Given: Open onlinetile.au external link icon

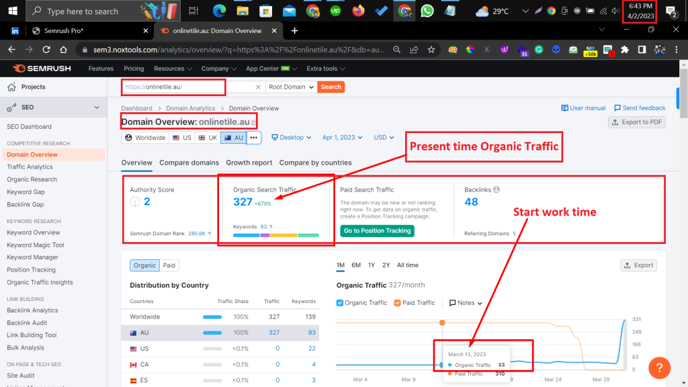Looking at the screenshot, I should [255, 122].
